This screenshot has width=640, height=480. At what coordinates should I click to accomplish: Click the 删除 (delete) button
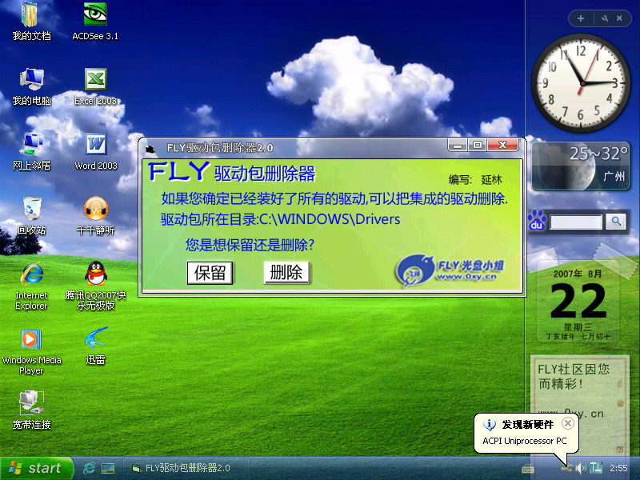click(x=286, y=272)
